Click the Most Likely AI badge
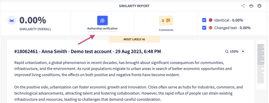Screen dimensions: 269x103 pyautogui.click(x=134, y=39)
